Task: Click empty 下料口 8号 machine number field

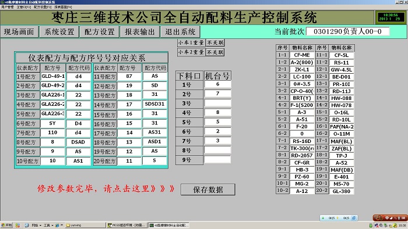Action: click(217, 150)
